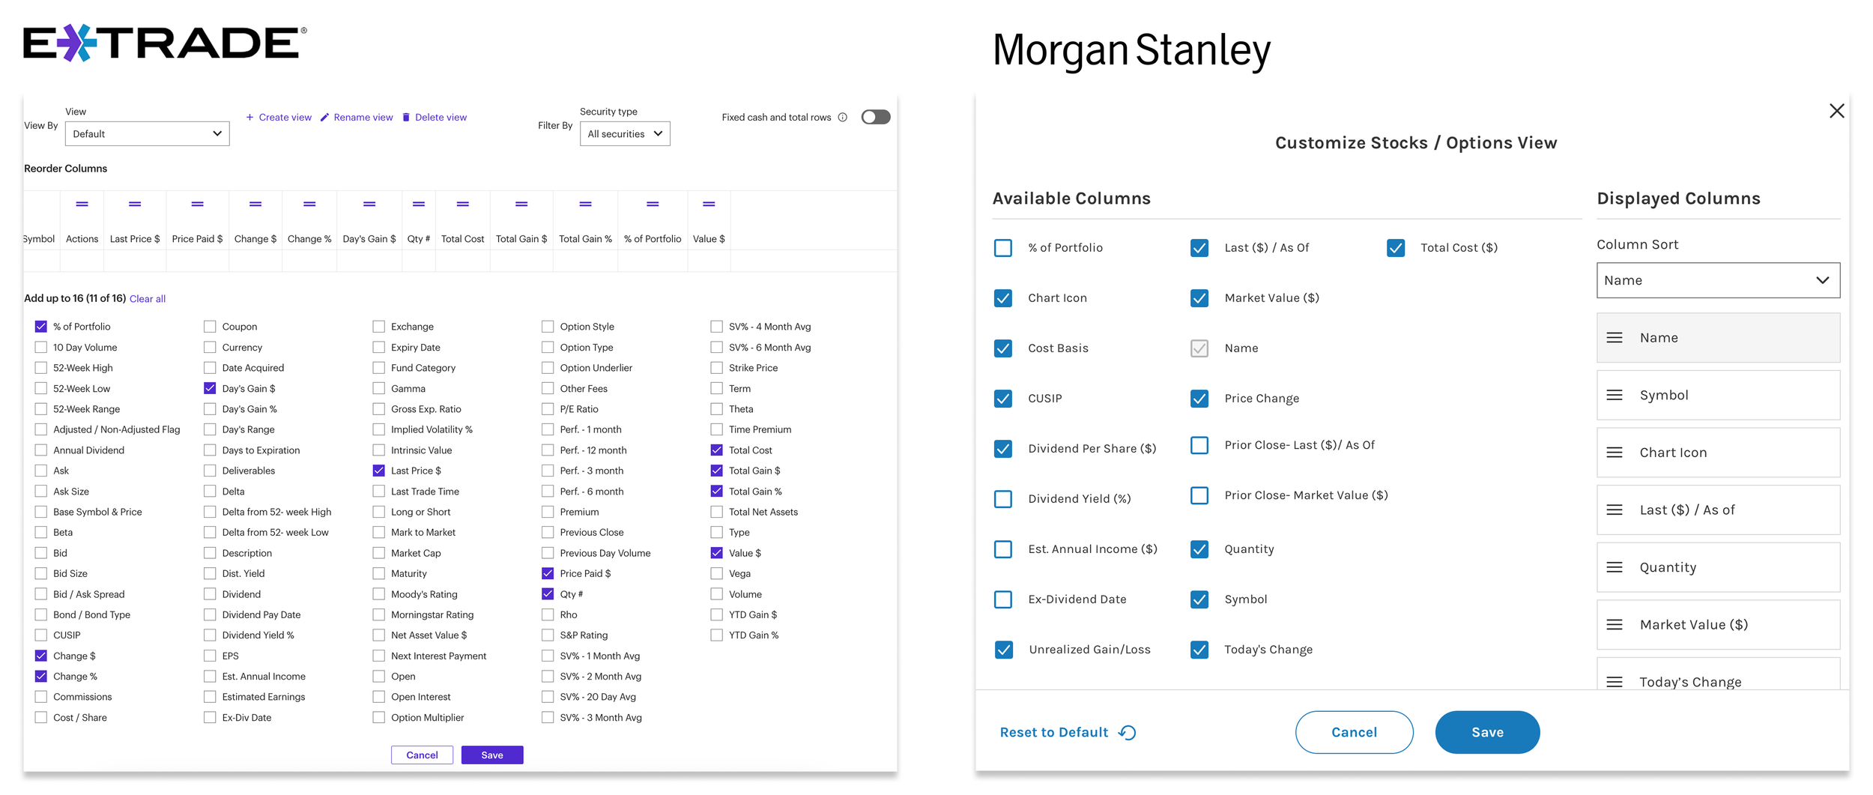This screenshot has width=1873, height=795.
Task: Click the pencil icon beside Rename view
Action: (324, 118)
